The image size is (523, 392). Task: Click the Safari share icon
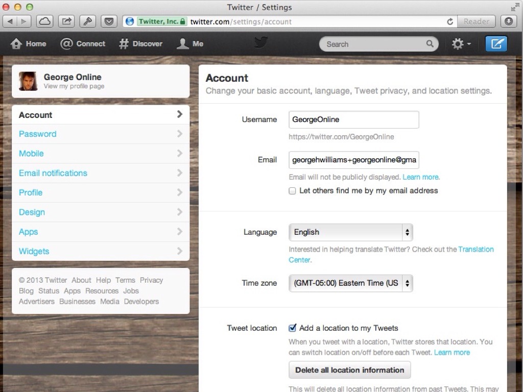coord(66,21)
